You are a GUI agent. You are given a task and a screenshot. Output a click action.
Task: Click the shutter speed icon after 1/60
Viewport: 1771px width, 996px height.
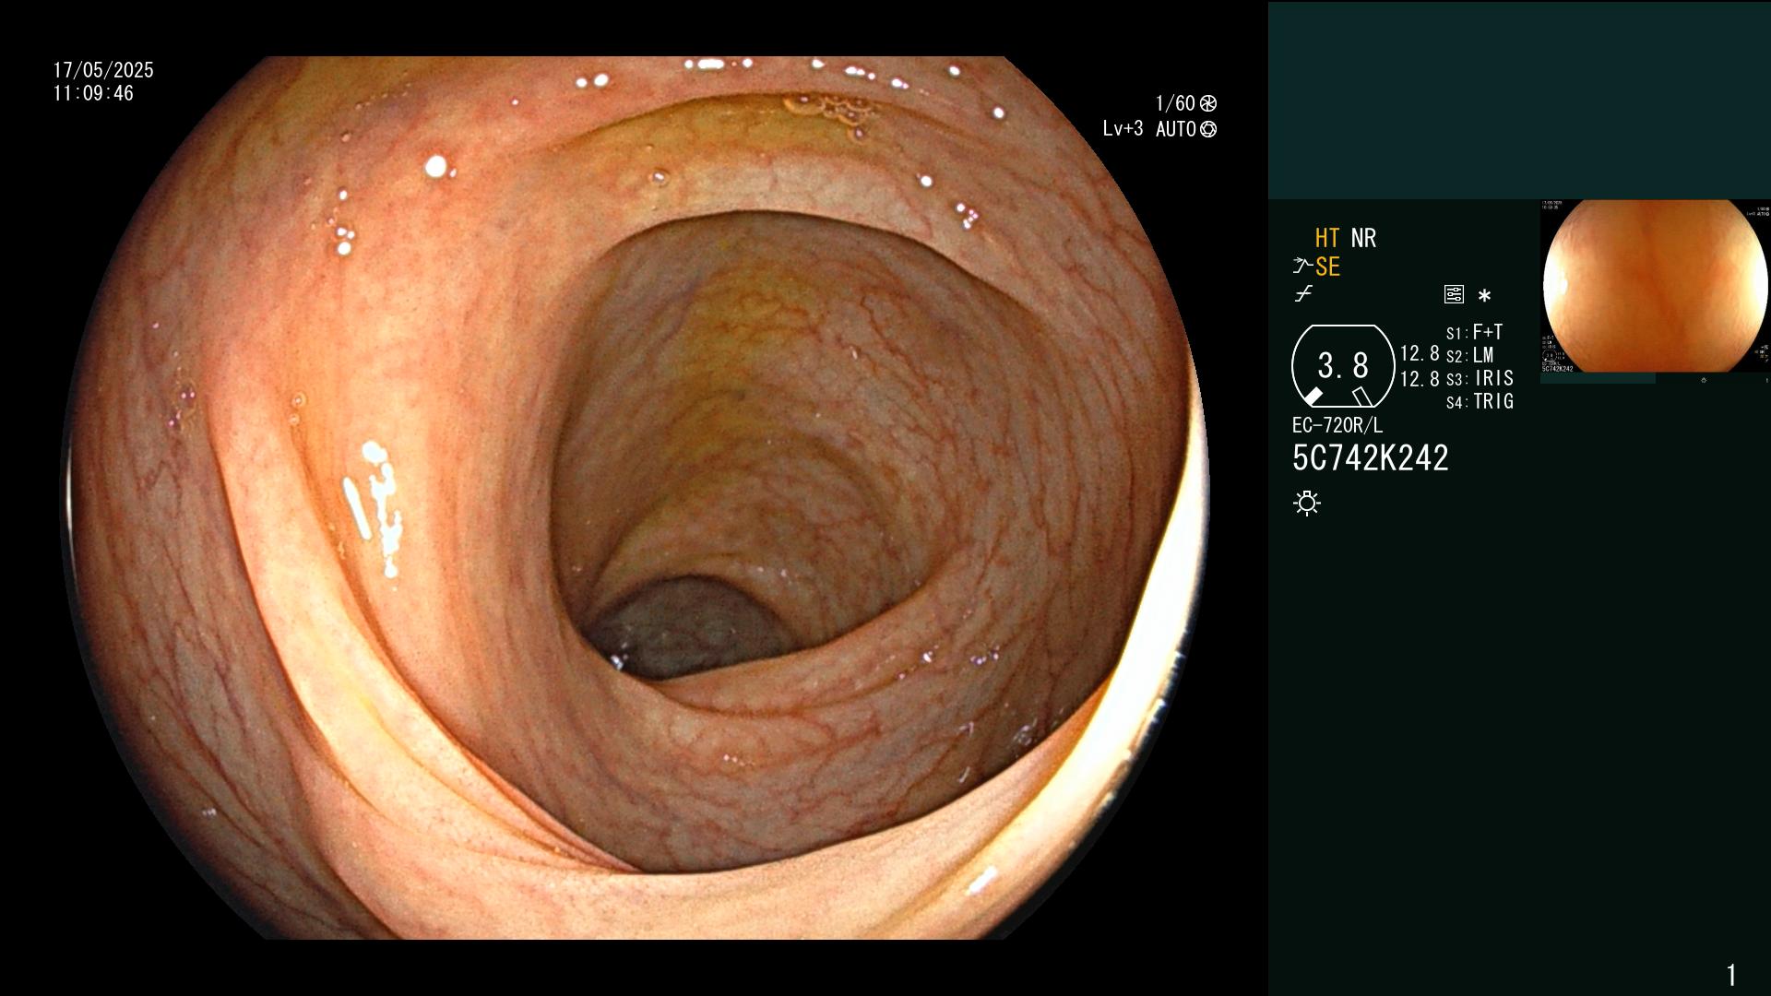(1208, 103)
